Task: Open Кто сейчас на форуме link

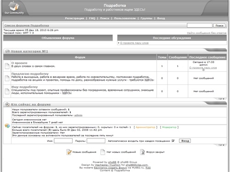Action: click(x=31, y=105)
